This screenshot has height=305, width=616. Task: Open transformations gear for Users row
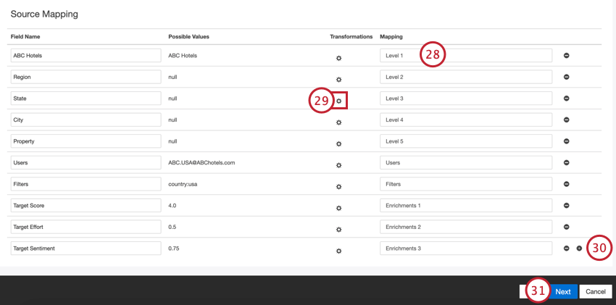(338, 165)
